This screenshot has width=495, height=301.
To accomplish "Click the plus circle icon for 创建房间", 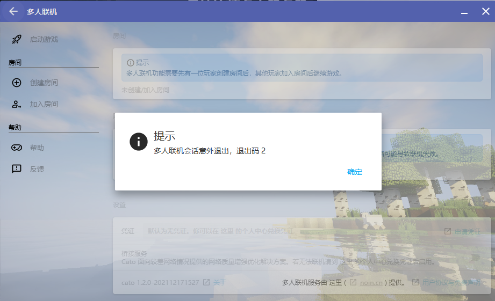I will tap(17, 83).
